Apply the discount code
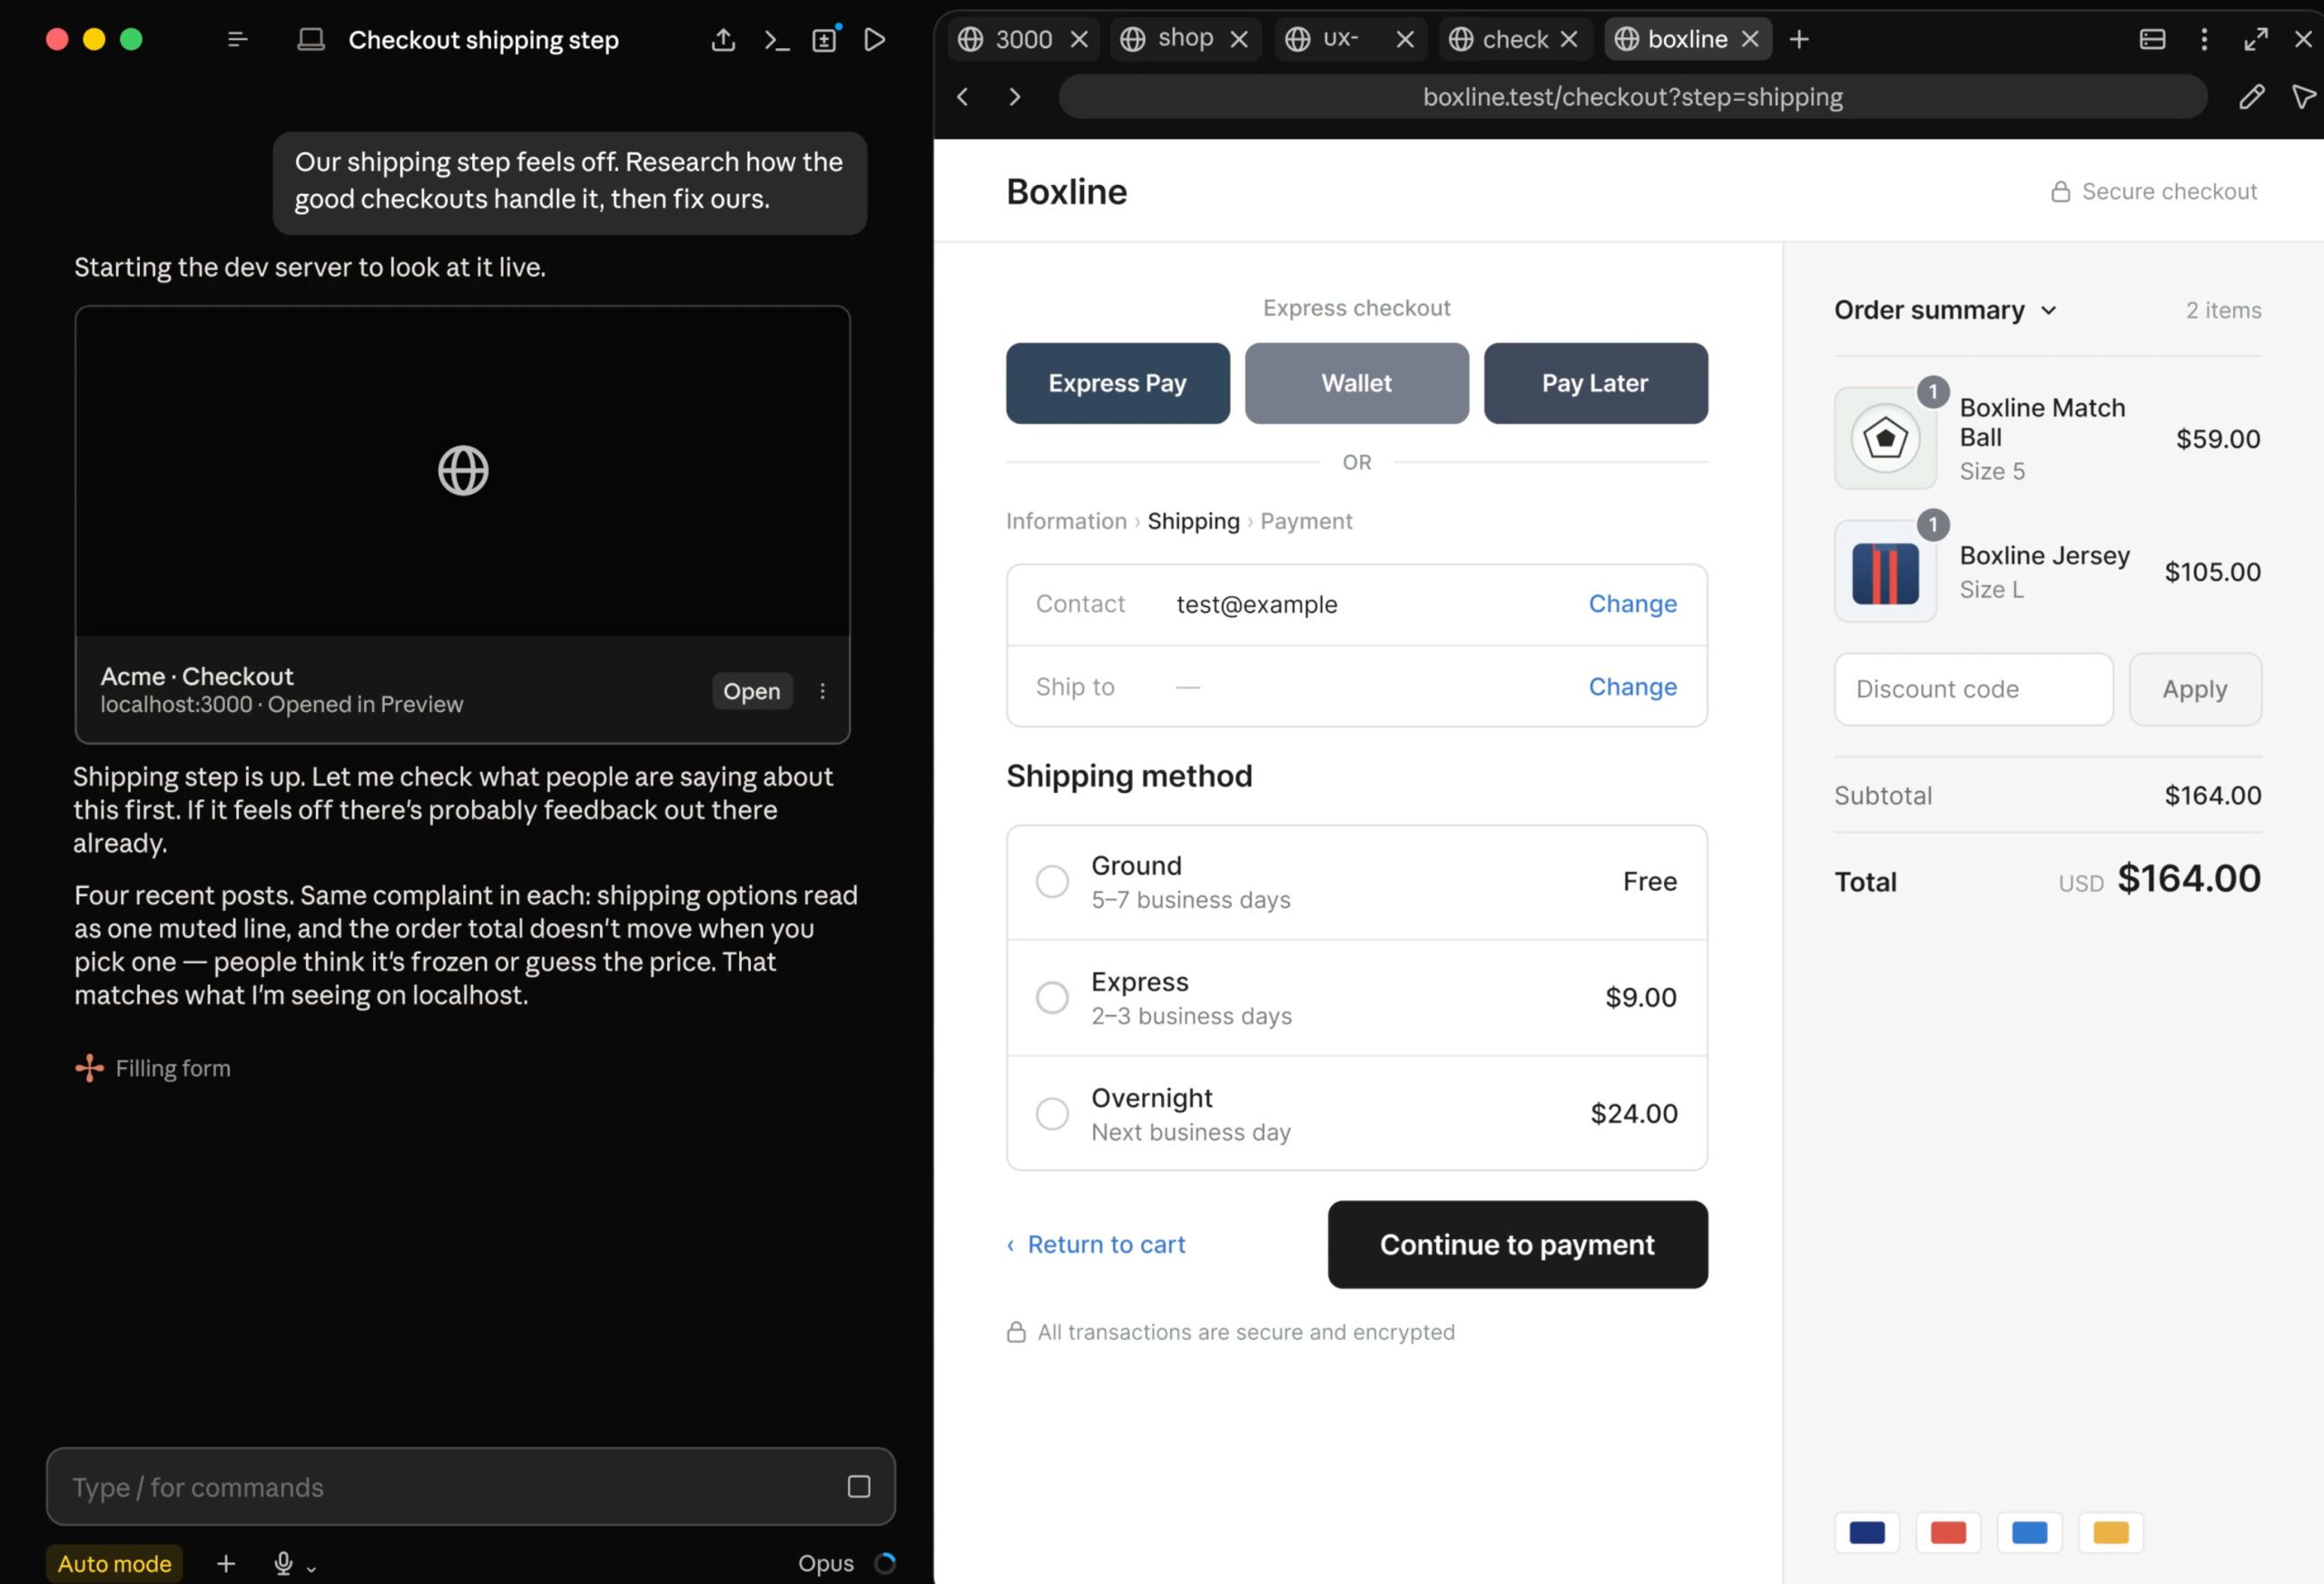This screenshot has height=1584, width=2324. 2195,689
